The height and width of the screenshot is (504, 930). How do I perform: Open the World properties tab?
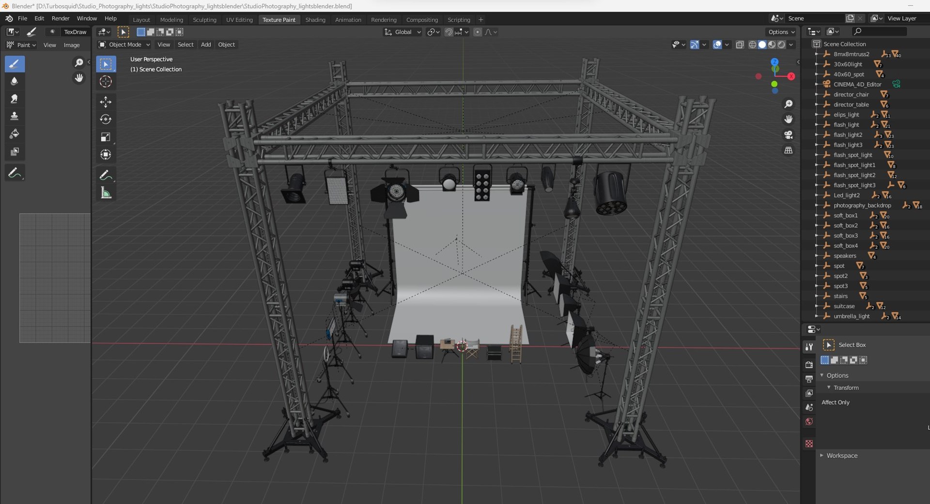(809, 422)
